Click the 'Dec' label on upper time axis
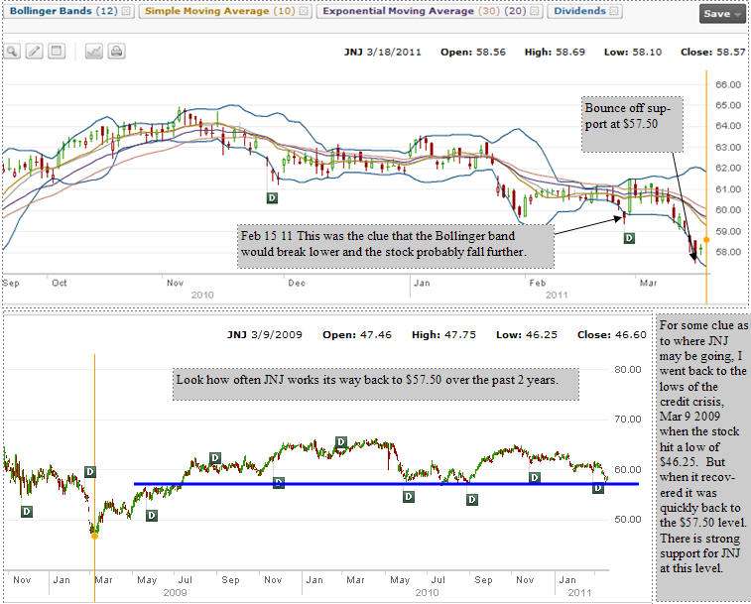This screenshot has height=604, width=751. point(297,283)
